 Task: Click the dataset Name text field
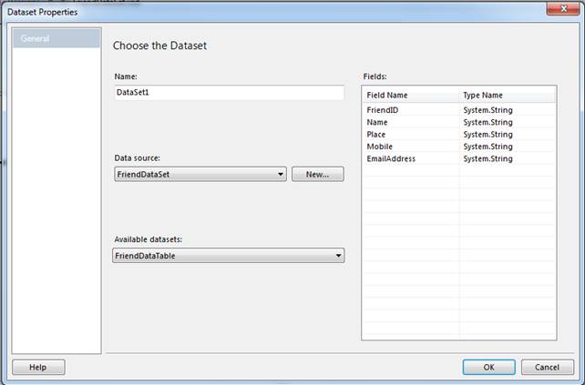pos(229,93)
